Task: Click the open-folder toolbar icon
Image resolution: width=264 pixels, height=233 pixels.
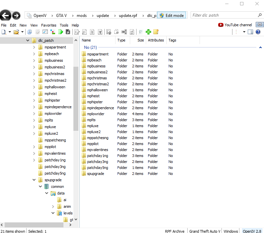Action: click(x=16, y=32)
